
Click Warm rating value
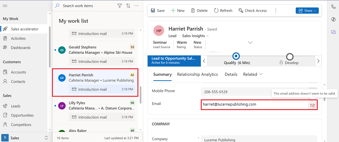click(182, 42)
